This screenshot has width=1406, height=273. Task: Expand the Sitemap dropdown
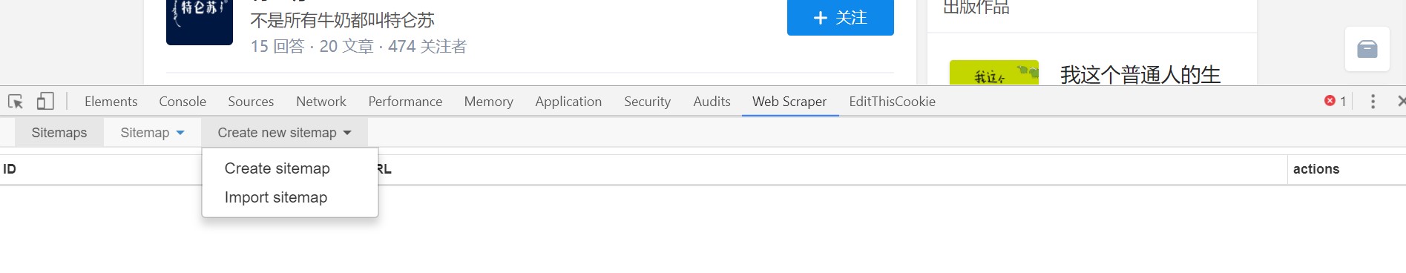coord(152,133)
